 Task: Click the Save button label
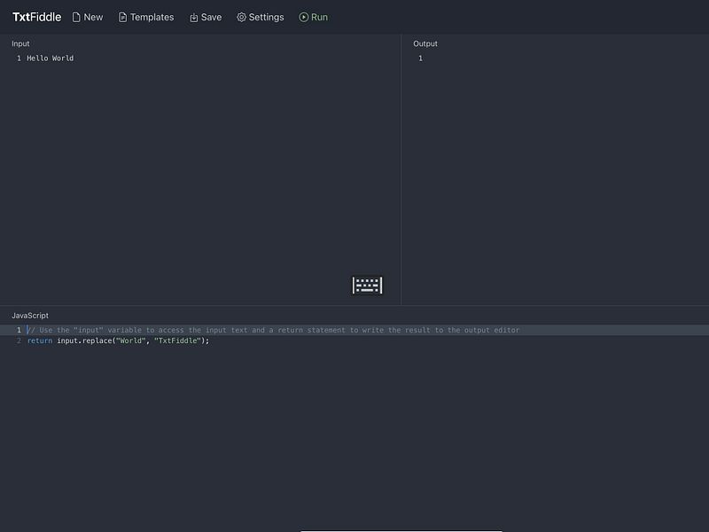[x=211, y=17]
